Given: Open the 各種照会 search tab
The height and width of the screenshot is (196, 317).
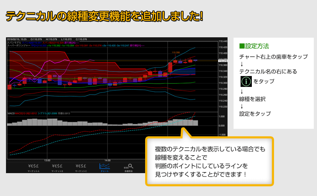Looking at the screenshot, I should 128,168.
